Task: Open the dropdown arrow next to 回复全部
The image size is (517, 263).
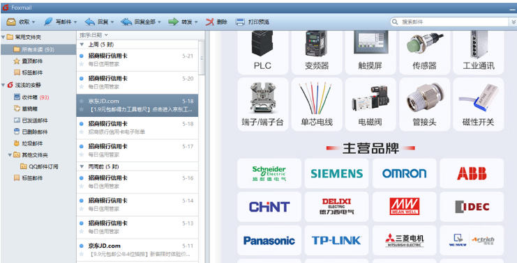Action: coord(159,22)
